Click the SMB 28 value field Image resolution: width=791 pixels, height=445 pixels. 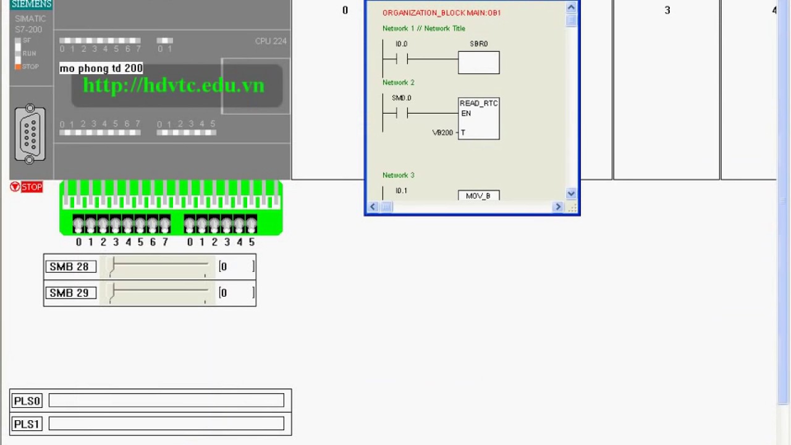point(236,266)
